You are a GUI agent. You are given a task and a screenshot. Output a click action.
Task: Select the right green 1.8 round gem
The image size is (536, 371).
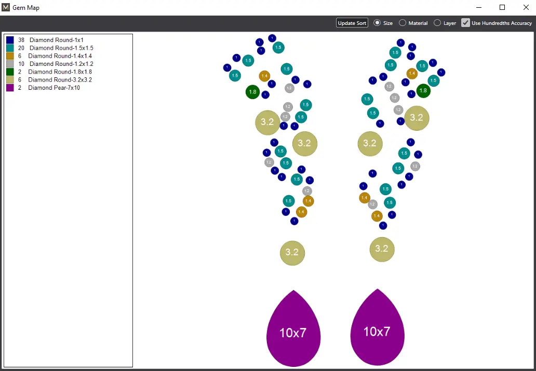[x=423, y=90]
